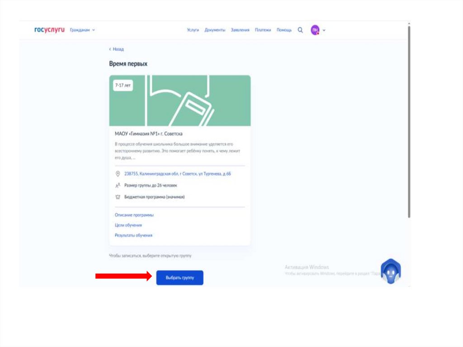
Task: Open the purple user profile avatar
Action: 315,30
